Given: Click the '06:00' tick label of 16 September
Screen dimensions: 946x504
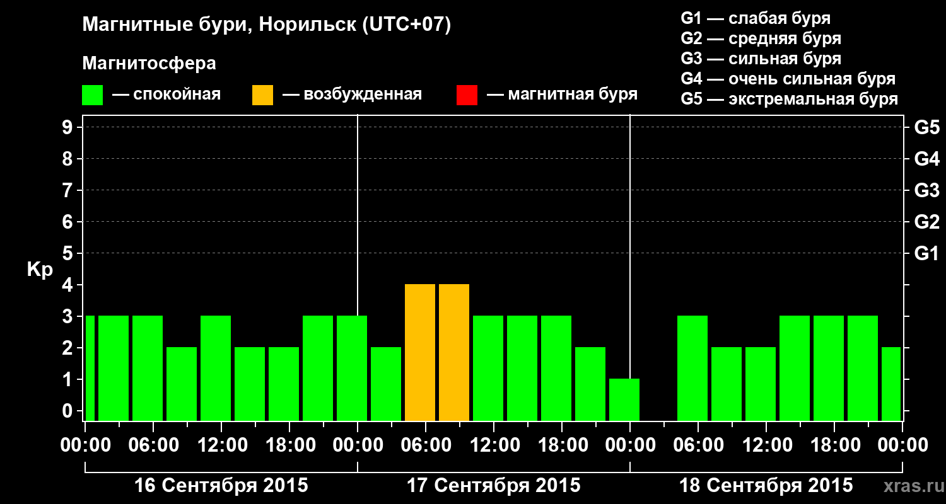Looking at the screenshot, I should (153, 445).
